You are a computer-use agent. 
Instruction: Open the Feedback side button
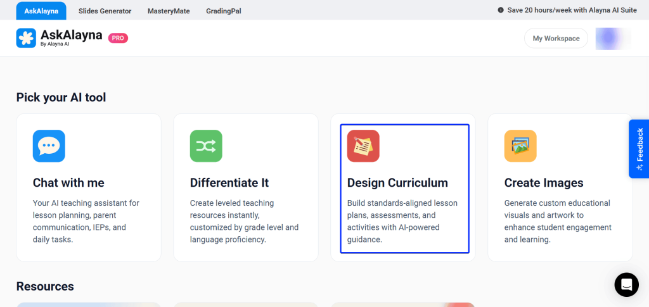coord(639,149)
